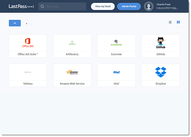Open Charlie Frost account name

coord(164,4)
